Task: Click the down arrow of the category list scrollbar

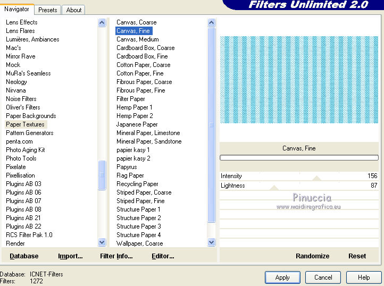Action: (102, 242)
